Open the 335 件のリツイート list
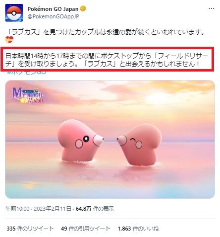The height and width of the screenshot is (237, 220). (30, 229)
